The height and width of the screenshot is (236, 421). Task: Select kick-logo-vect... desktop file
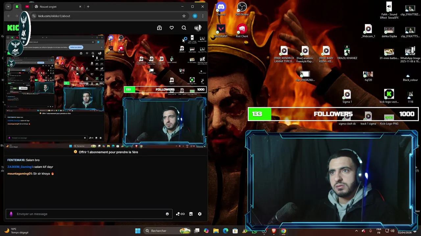click(x=389, y=97)
